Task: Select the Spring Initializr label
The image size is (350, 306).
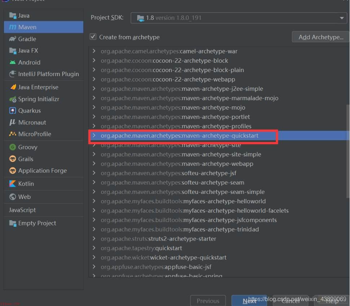Action: (x=39, y=99)
